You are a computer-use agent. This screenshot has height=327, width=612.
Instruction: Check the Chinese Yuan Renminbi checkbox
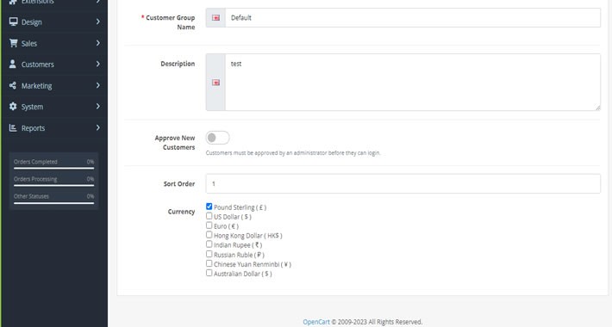coord(209,263)
